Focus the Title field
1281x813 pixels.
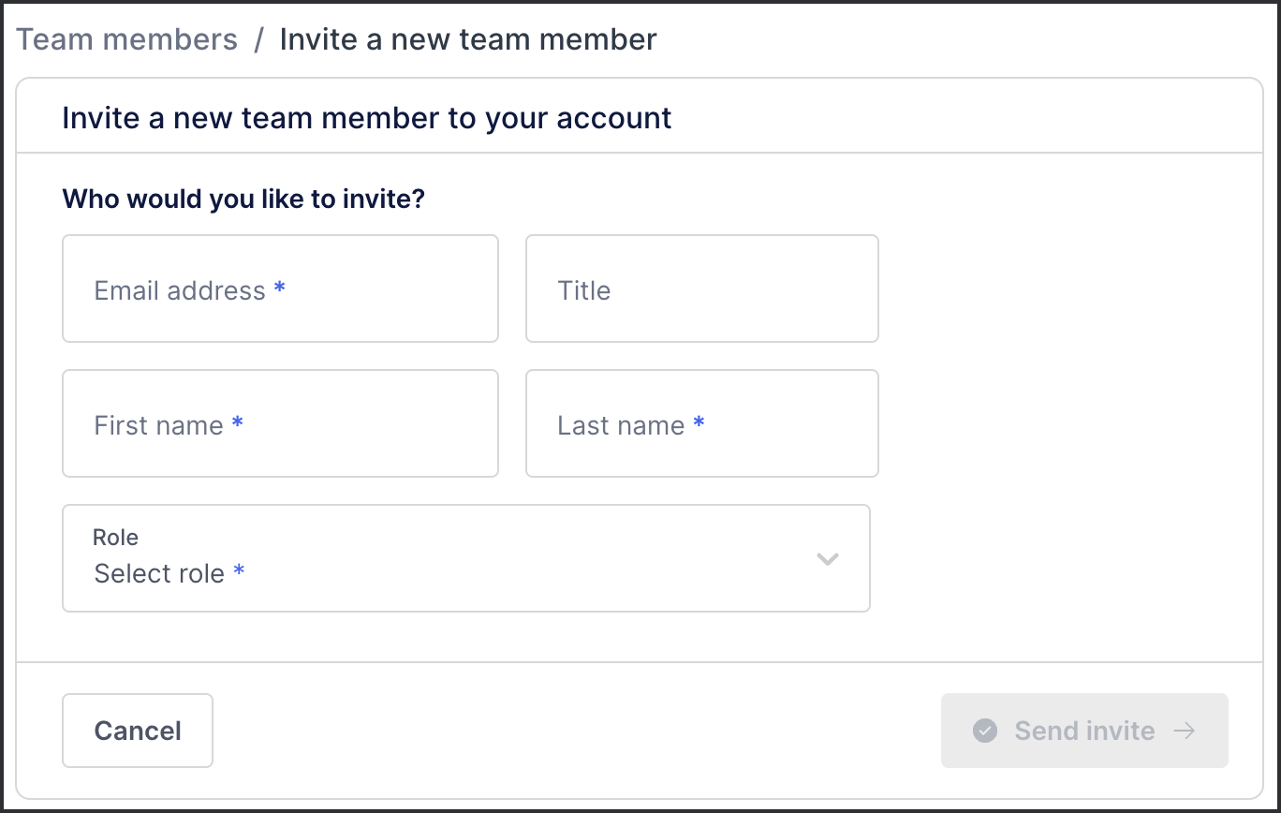coord(702,288)
